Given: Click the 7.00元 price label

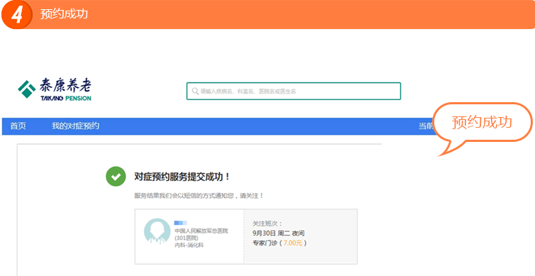Looking at the screenshot, I should tap(293, 243).
